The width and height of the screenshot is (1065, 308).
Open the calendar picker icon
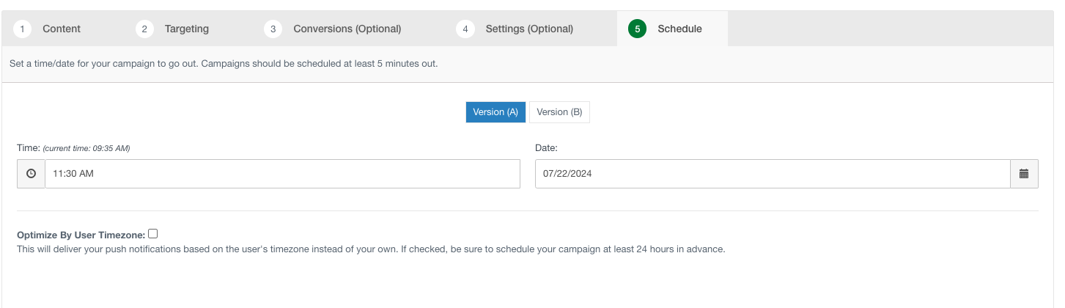(1024, 174)
